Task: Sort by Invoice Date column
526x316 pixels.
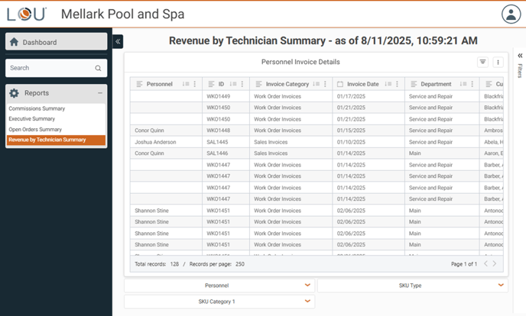Action: coord(388,84)
